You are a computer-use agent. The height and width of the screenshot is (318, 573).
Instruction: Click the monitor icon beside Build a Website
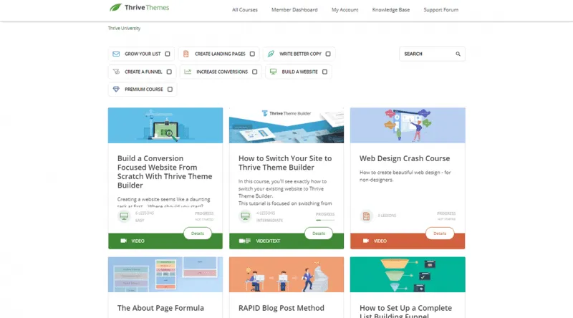point(273,72)
